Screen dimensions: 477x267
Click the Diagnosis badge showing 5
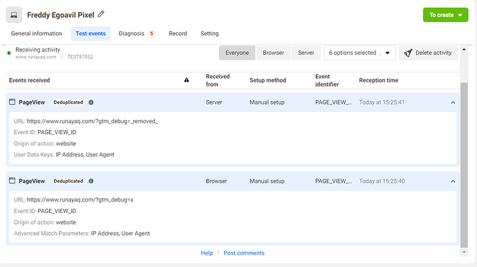[x=151, y=33]
